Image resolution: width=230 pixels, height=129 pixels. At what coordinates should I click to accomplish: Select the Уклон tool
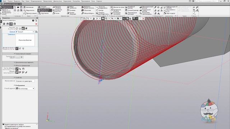click(x=56, y=13)
